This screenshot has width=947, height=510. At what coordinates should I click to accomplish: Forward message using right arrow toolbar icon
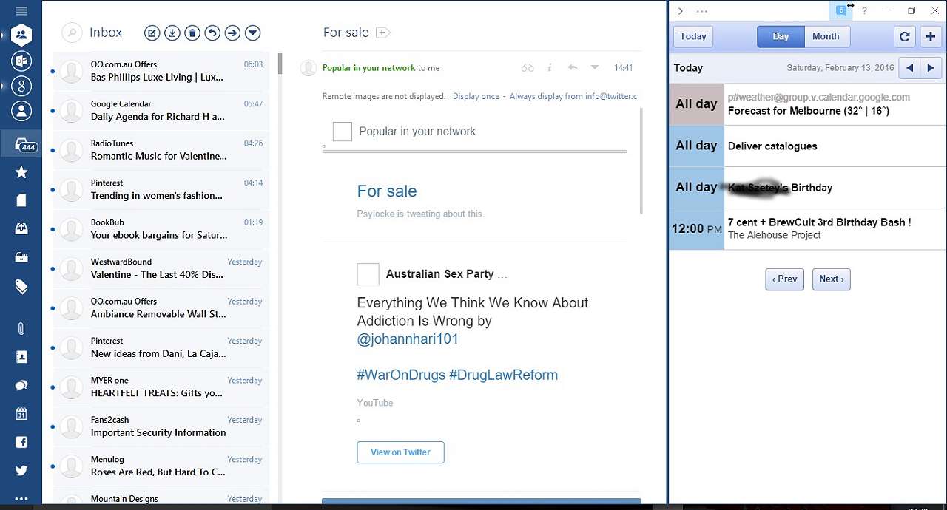click(x=232, y=33)
